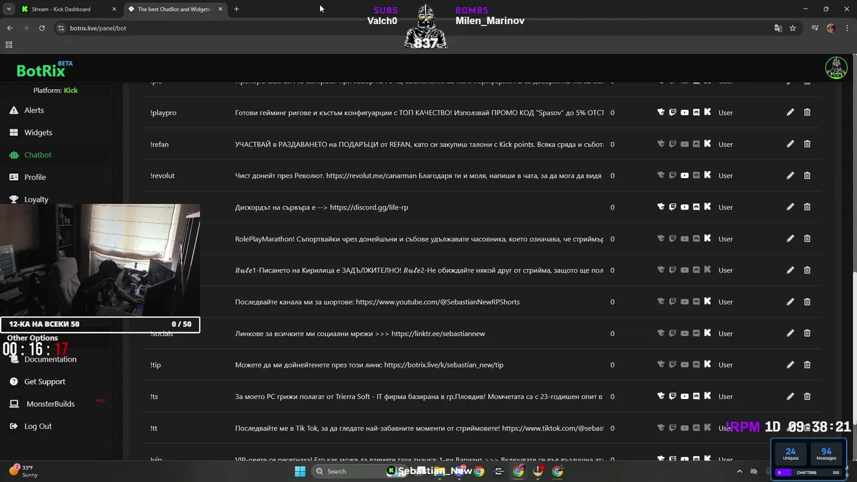Open MonsterBuilds sidebar link

coord(50,404)
